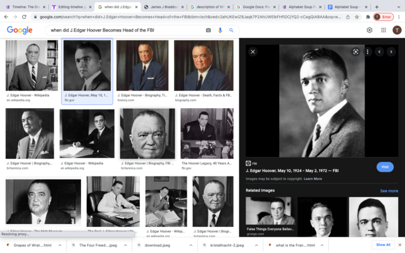
Task: Click the FBI favicon in the preview panel
Action: [x=248, y=163]
